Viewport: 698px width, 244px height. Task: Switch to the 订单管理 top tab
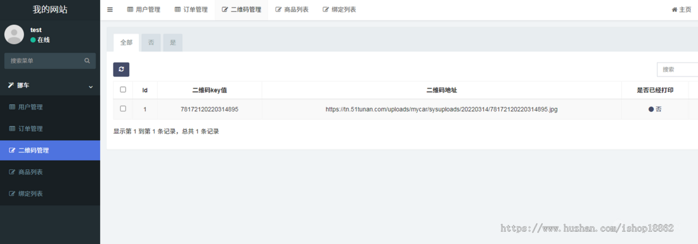pos(191,10)
